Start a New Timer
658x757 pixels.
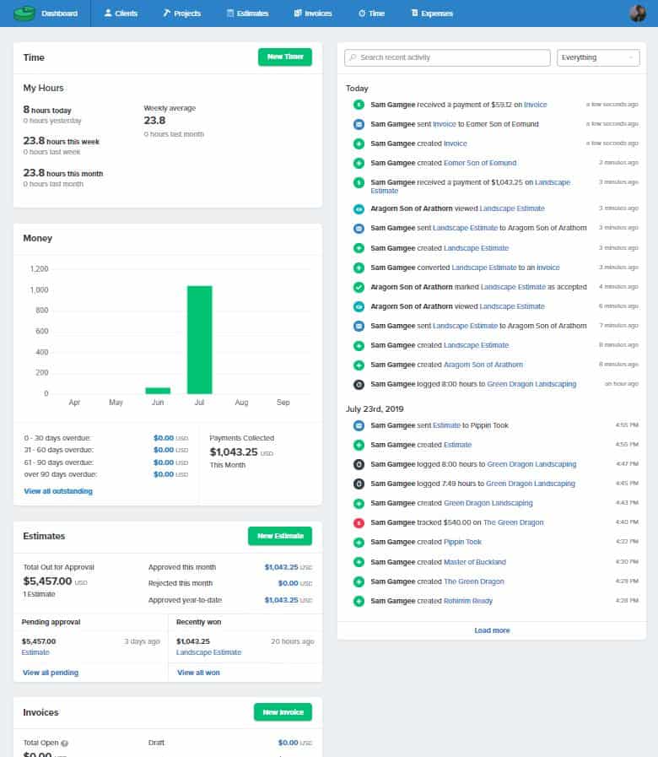pyautogui.click(x=285, y=57)
